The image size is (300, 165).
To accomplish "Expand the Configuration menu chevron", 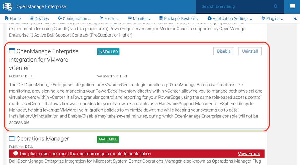I will pyautogui.click(x=89, y=19).
